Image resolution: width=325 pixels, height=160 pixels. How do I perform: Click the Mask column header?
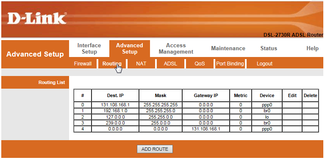[161, 95]
